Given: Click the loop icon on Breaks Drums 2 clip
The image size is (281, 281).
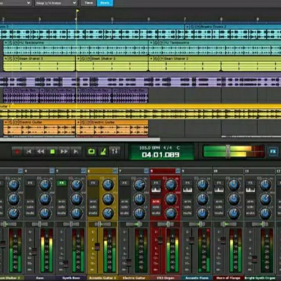Looking at the screenshot, I should click(x=197, y=27).
